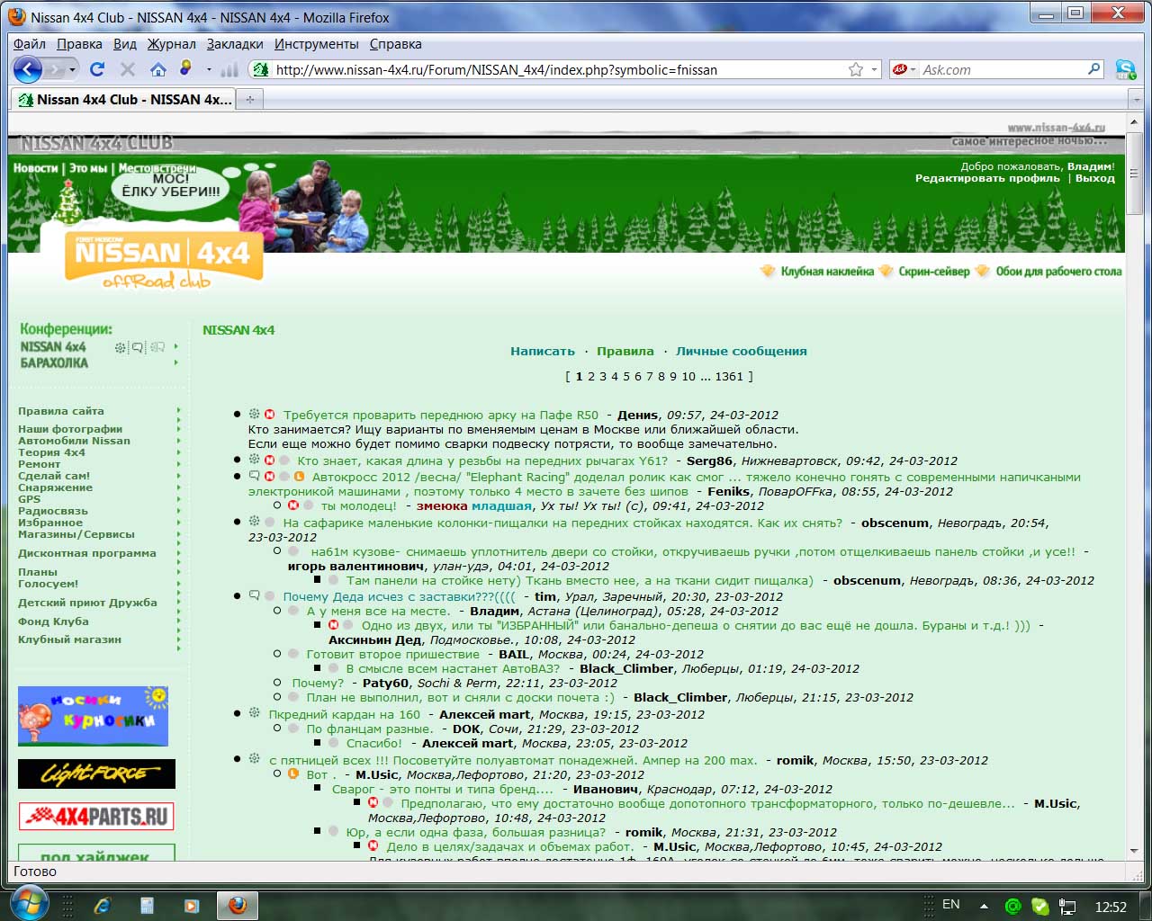Open the Правка menu

(79, 43)
